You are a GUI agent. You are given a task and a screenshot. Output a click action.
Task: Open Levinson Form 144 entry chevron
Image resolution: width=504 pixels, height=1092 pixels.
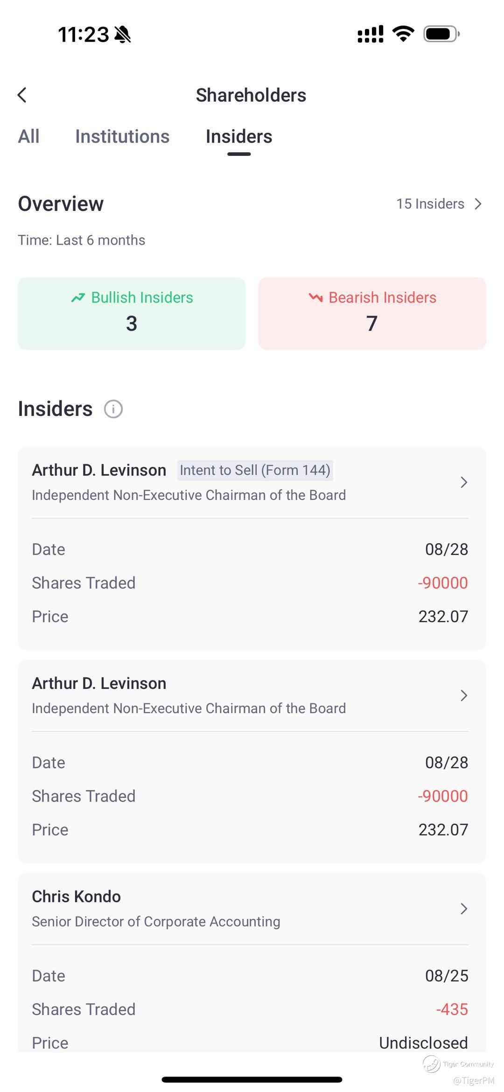(x=463, y=482)
